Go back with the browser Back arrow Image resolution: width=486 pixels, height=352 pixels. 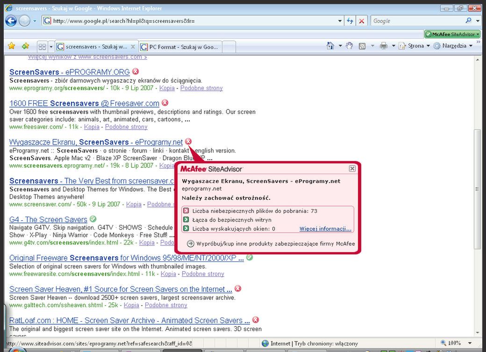point(11,21)
